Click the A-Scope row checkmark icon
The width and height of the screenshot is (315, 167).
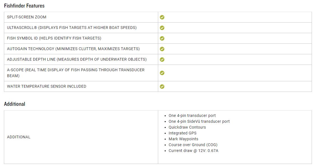(162, 73)
